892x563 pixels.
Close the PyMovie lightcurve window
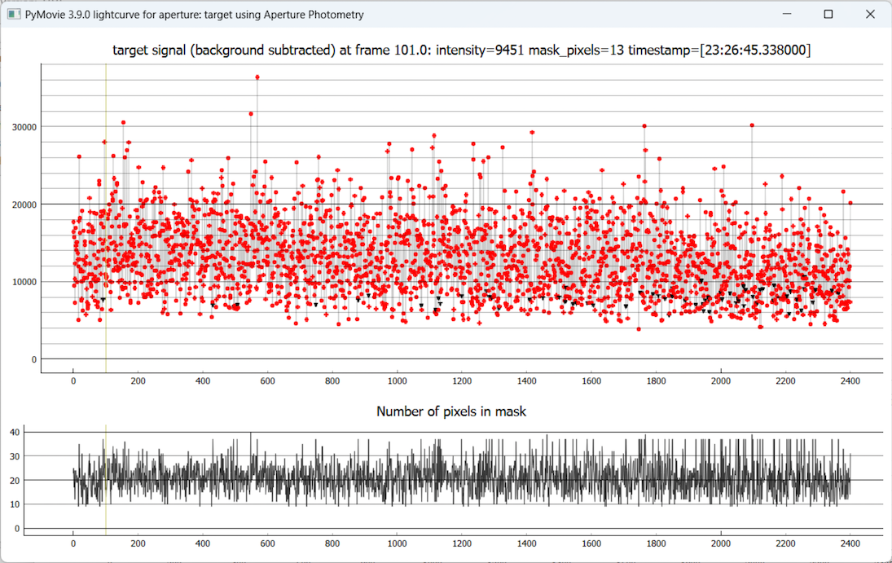[870, 15]
